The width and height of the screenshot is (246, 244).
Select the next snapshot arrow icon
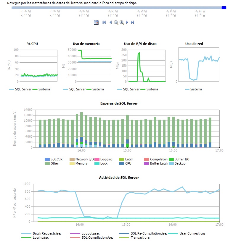[127, 22]
